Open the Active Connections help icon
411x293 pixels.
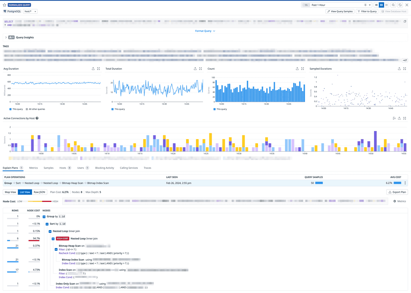[x=37, y=118]
